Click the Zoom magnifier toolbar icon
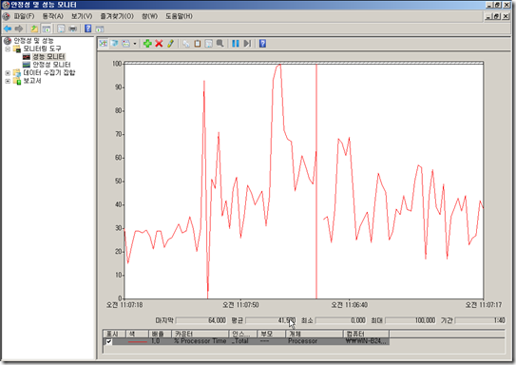The width and height of the screenshot is (516, 365). point(220,44)
